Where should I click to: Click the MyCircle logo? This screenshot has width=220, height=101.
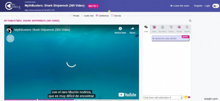coord(13,6)
